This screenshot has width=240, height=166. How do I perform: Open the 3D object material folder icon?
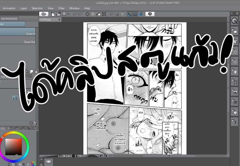pos(234,112)
